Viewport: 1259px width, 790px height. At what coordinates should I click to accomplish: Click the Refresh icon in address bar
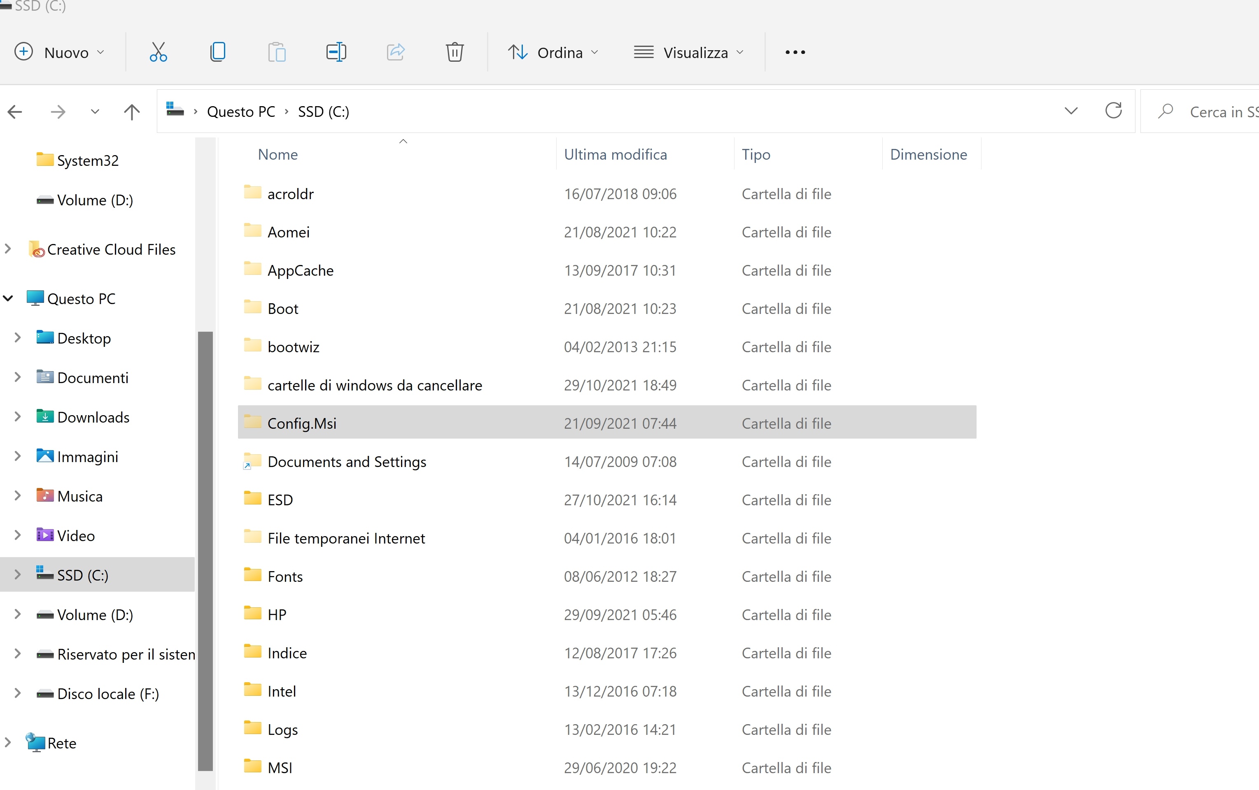(1113, 111)
